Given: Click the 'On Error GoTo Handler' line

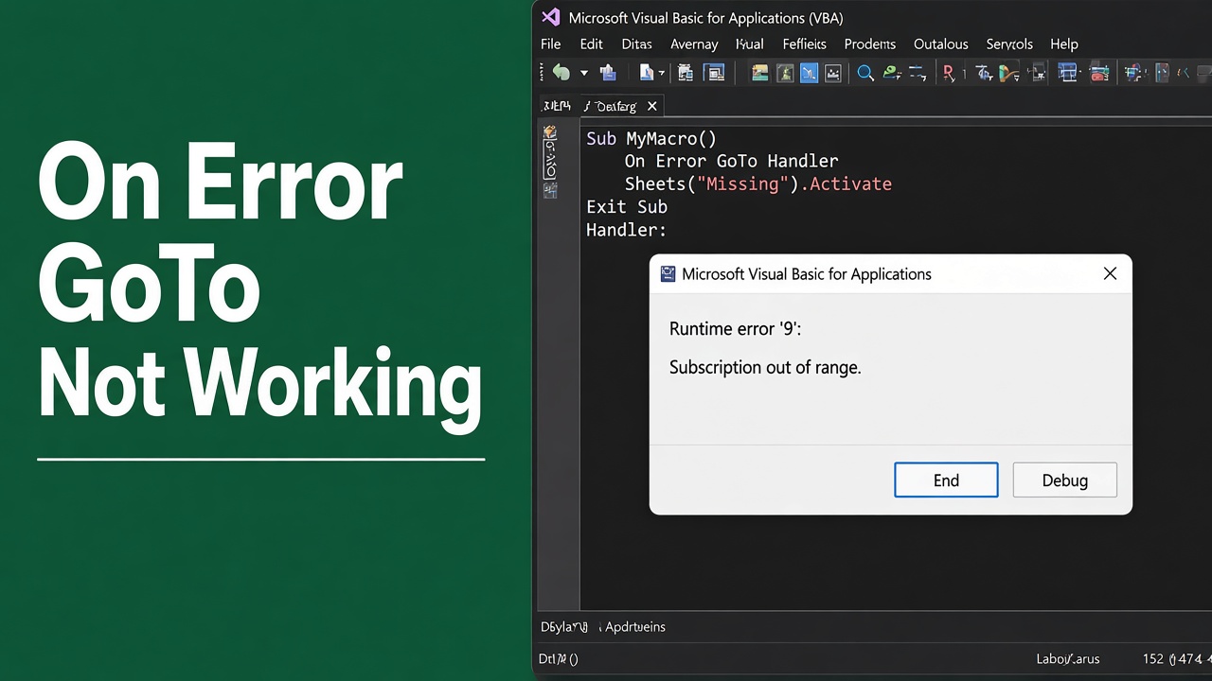Looking at the screenshot, I should 731,161.
